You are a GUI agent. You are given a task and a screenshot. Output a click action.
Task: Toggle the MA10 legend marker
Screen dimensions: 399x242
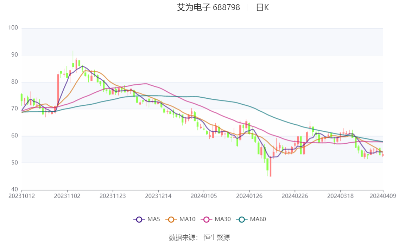[x=171, y=220]
